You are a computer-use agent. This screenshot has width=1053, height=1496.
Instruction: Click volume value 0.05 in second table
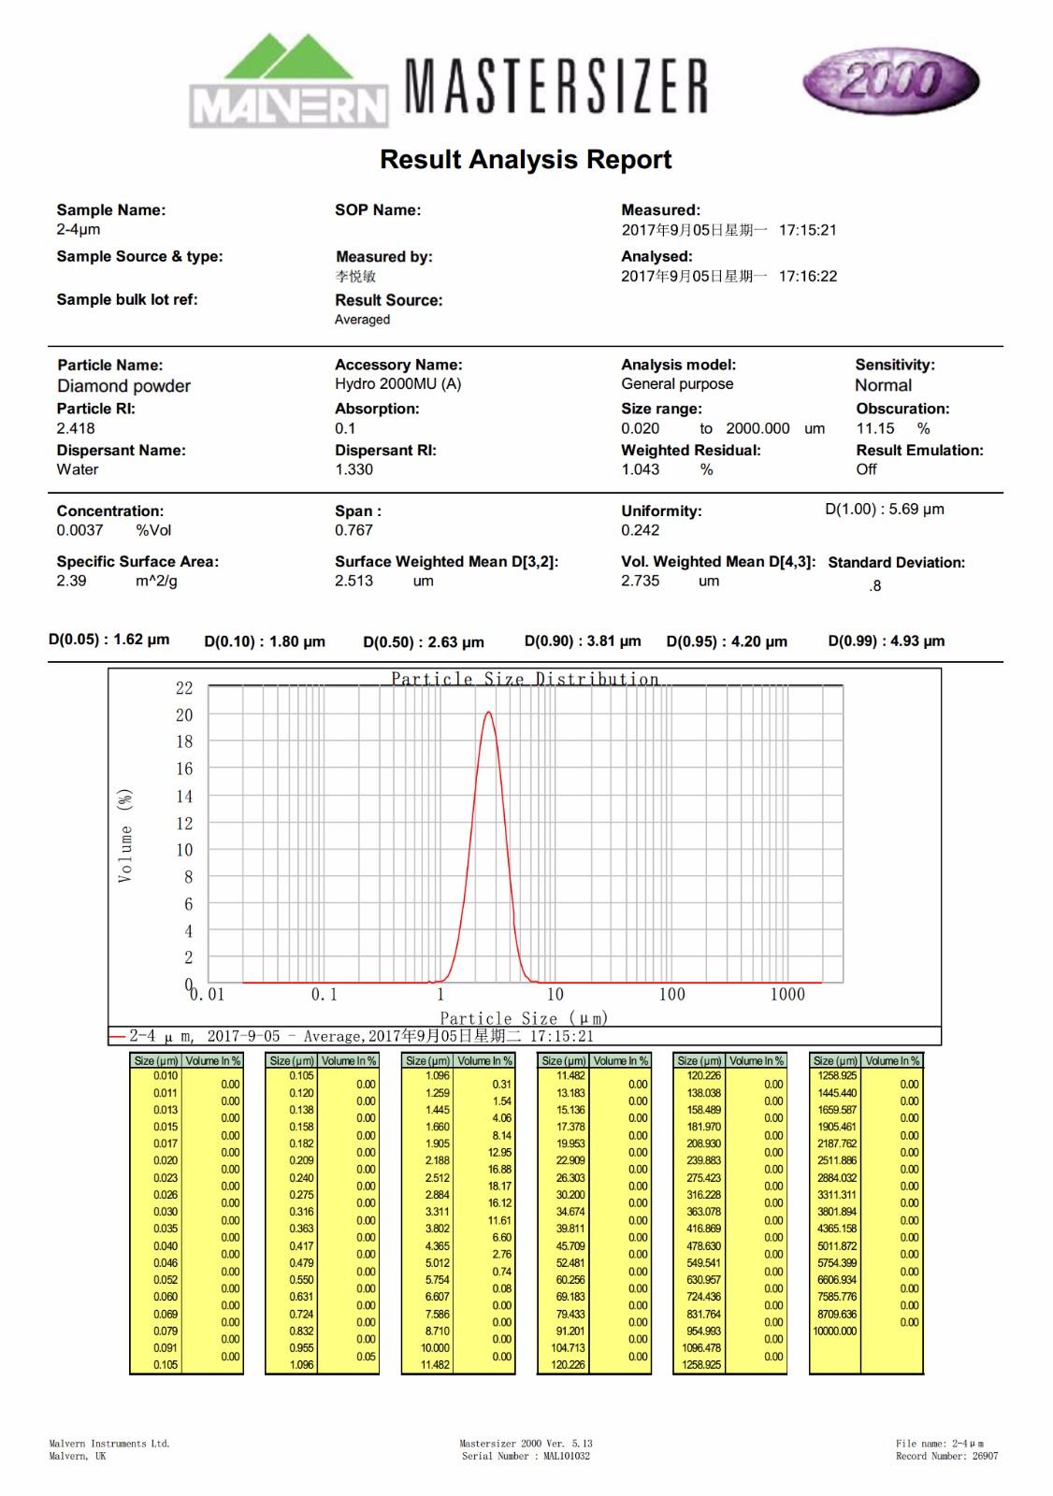(x=366, y=1357)
